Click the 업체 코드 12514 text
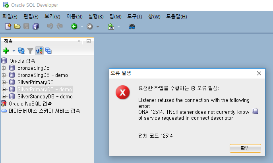The image size is (273, 163). pyautogui.click(x=155, y=136)
